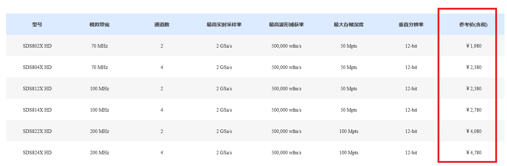Click the 最高实时采样率 column header
This screenshot has height=166, width=507.
[224, 25]
